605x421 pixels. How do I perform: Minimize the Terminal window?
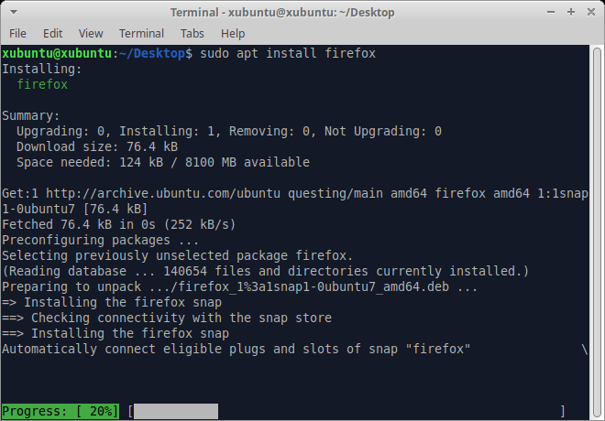click(553, 13)
